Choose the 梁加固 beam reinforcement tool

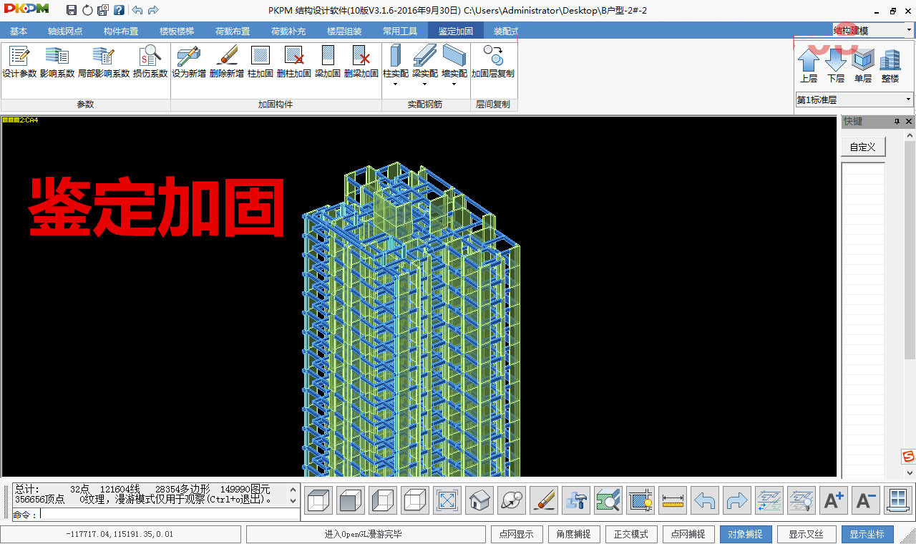[x=328, y=62]
